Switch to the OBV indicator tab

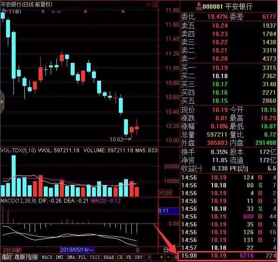(x=138, y=257)
